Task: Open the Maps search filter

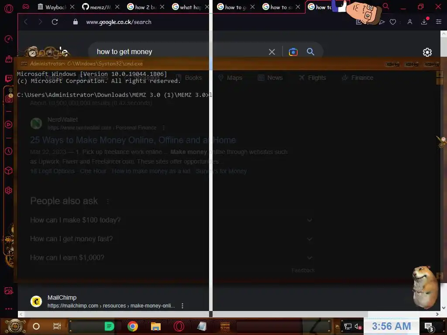Action: (230, 78)
